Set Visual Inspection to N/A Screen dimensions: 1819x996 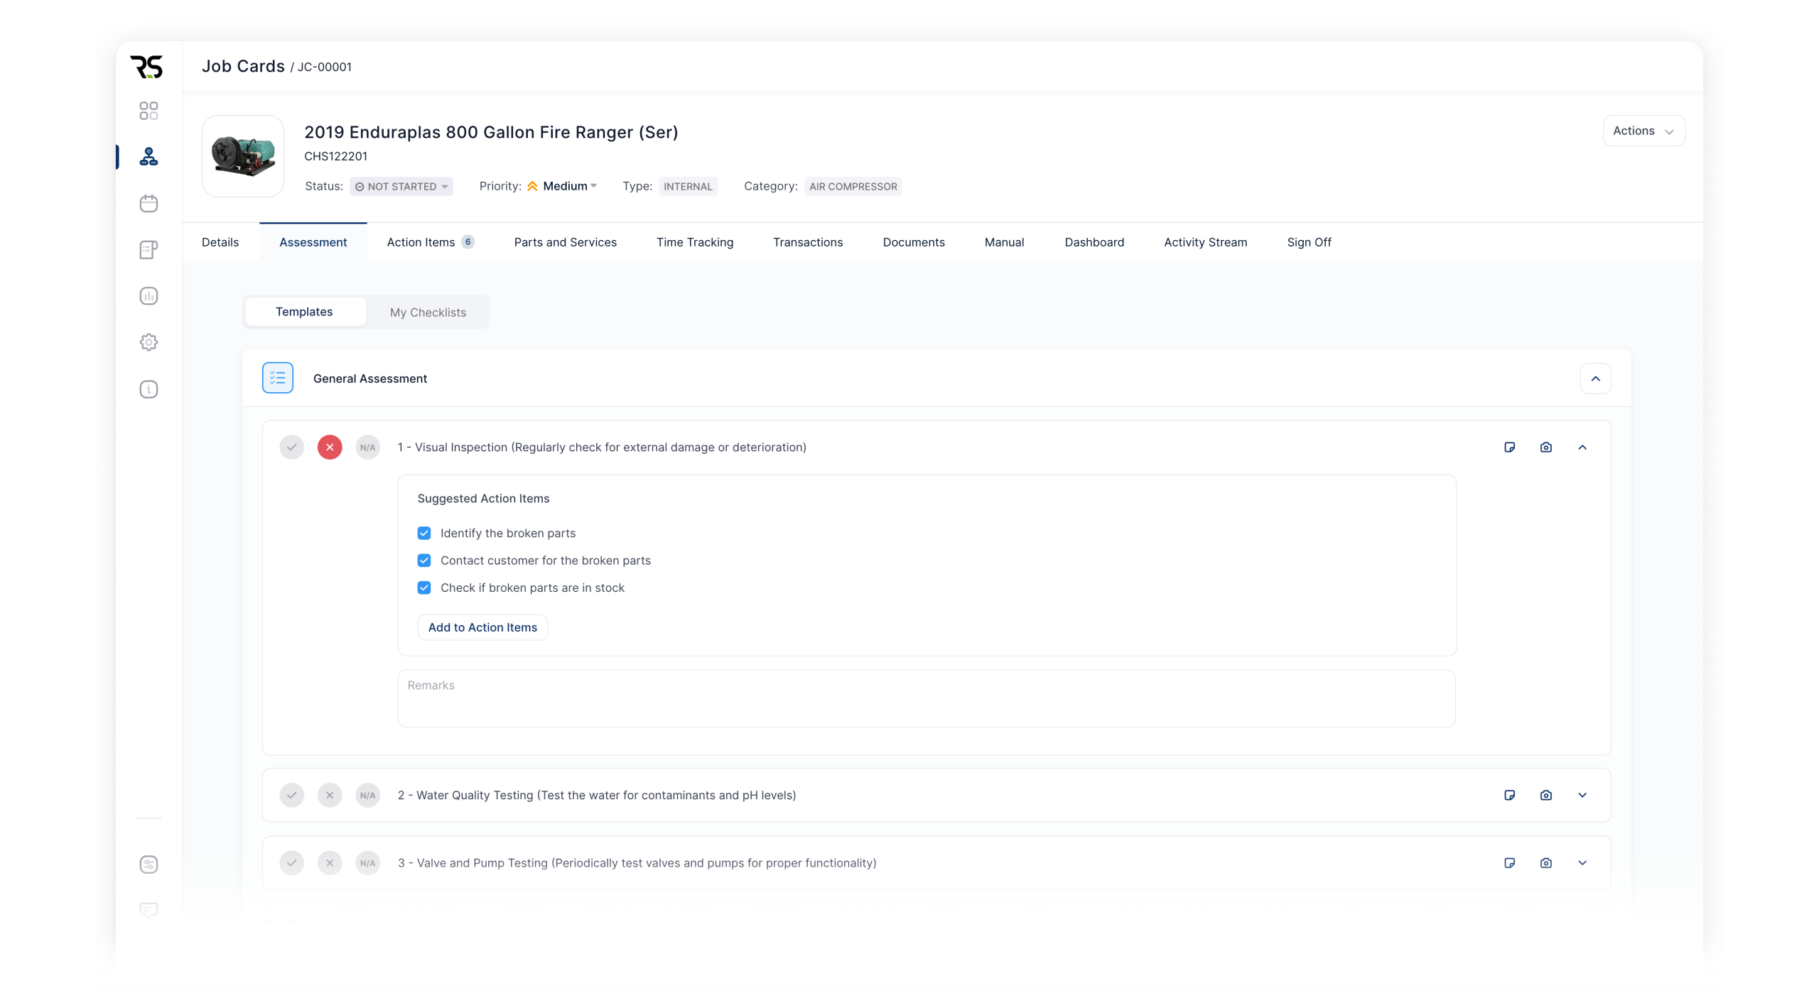(367, 447)
